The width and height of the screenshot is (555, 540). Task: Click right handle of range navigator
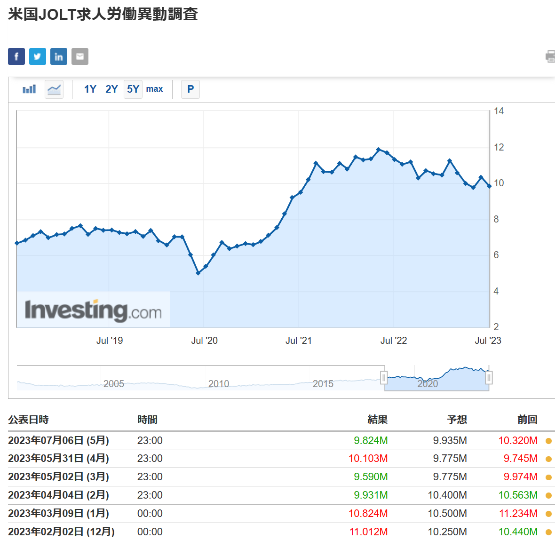[489, 378]
